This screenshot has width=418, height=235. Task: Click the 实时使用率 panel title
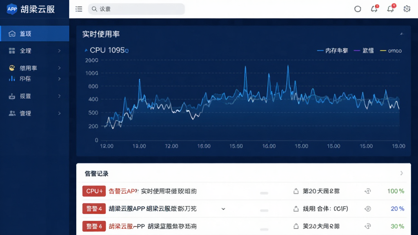point(101,34)
